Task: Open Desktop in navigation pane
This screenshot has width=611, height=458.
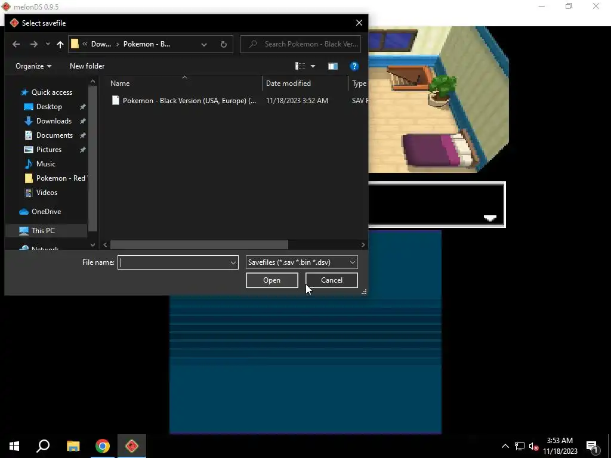Action: coord(49,107)
